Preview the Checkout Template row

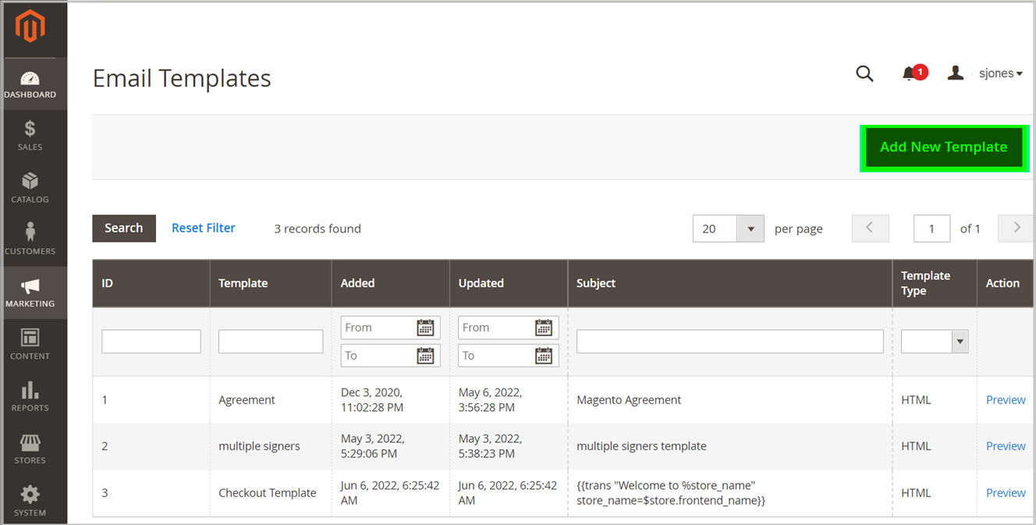[1006, 493]
